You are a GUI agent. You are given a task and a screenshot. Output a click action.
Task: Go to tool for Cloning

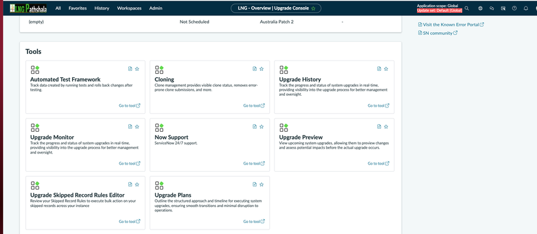pyautogui.click(x=254, y=105)
